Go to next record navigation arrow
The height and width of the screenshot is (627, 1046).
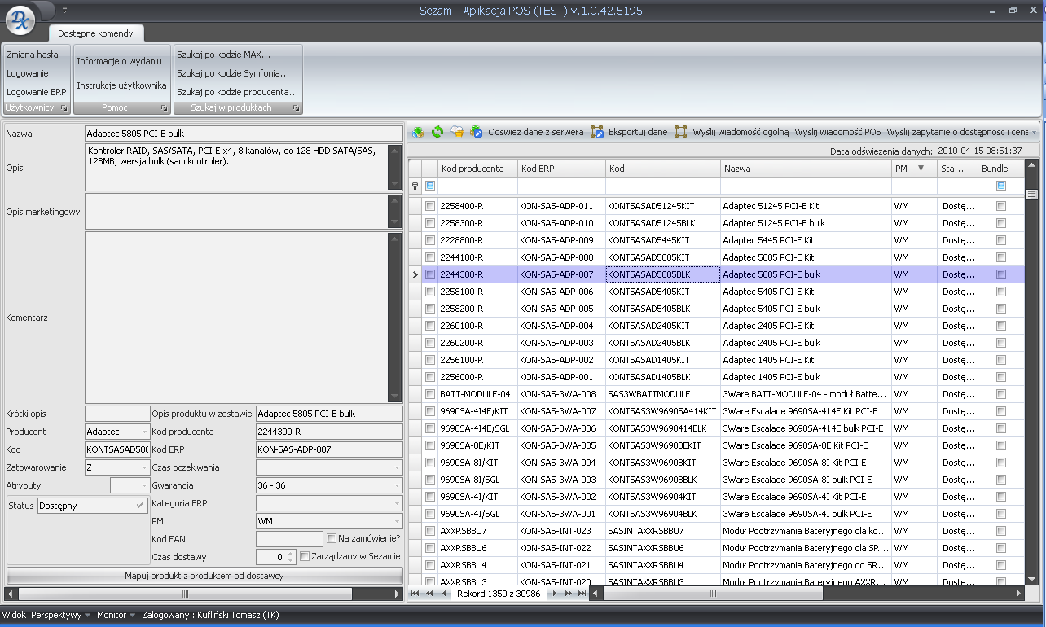(x=555, y=594)
